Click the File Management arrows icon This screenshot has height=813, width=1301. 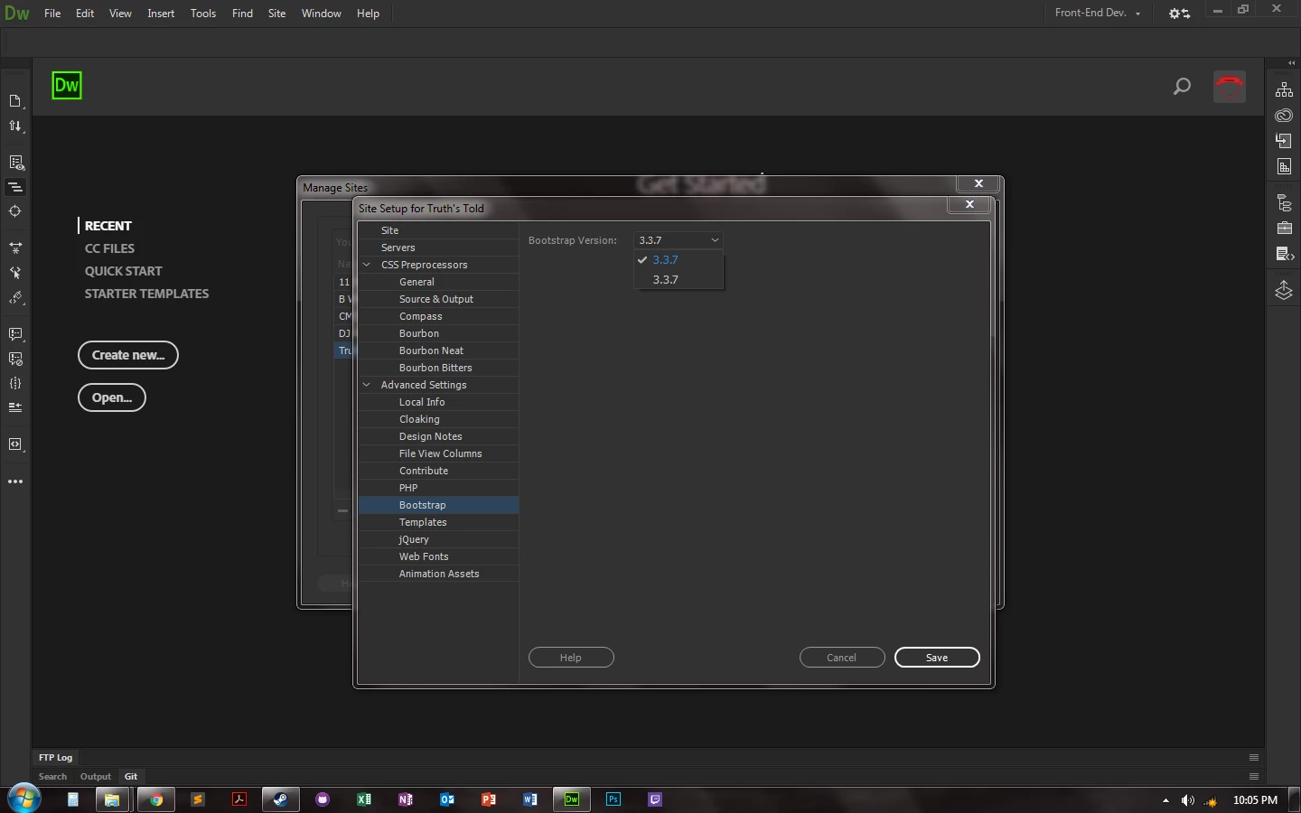pyautogui.click(x=15, y=126)
